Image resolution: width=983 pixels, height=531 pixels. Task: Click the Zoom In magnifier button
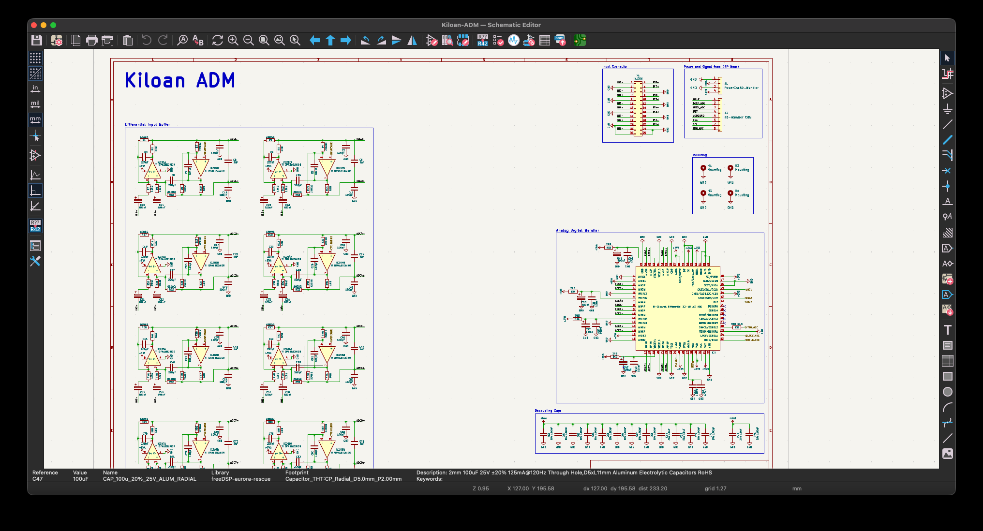coord(233,41)
